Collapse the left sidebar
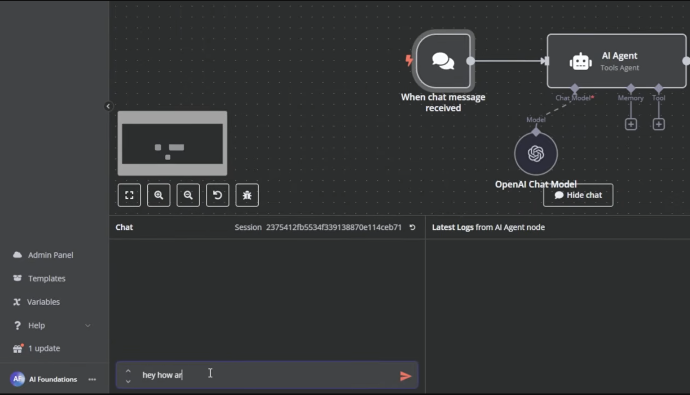Screen dimensions: 690x395 [108, 106]
